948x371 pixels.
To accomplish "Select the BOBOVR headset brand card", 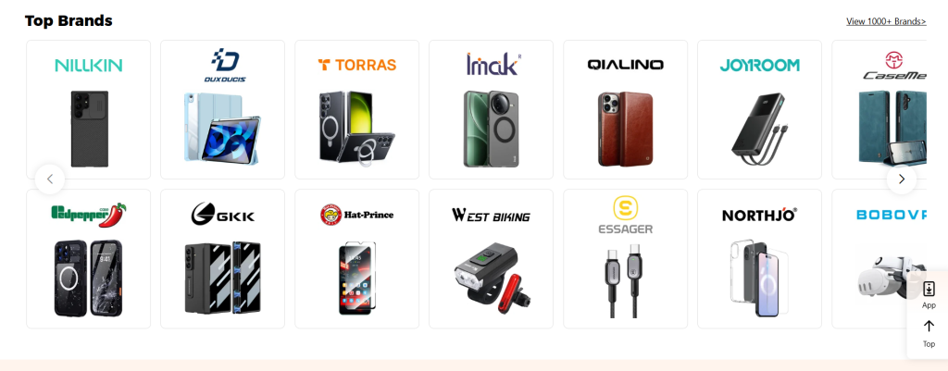I will (x=879, y=259).
